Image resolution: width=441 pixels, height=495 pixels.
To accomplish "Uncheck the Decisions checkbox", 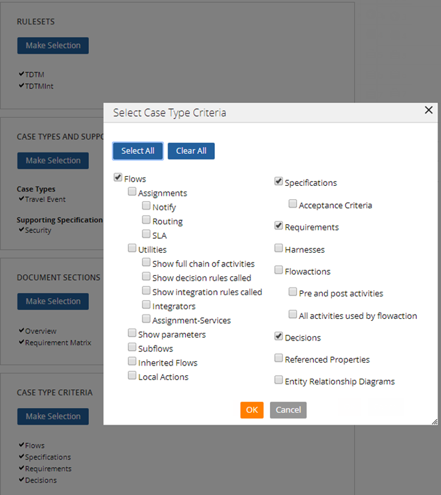I will click(279, 337).
